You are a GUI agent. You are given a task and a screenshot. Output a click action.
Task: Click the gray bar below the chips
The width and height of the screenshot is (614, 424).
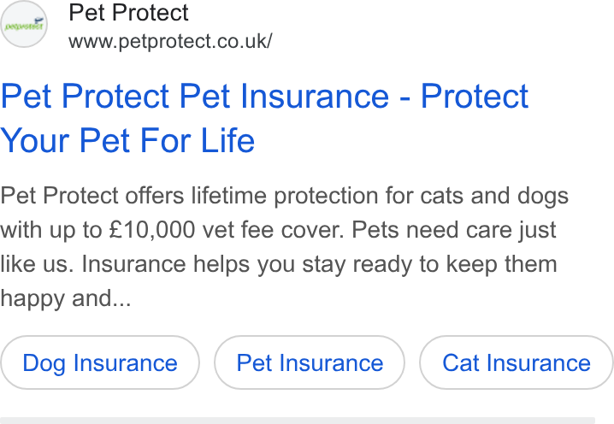298,421
